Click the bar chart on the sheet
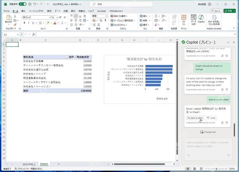 pyautogui.click(x=140, y=79)
